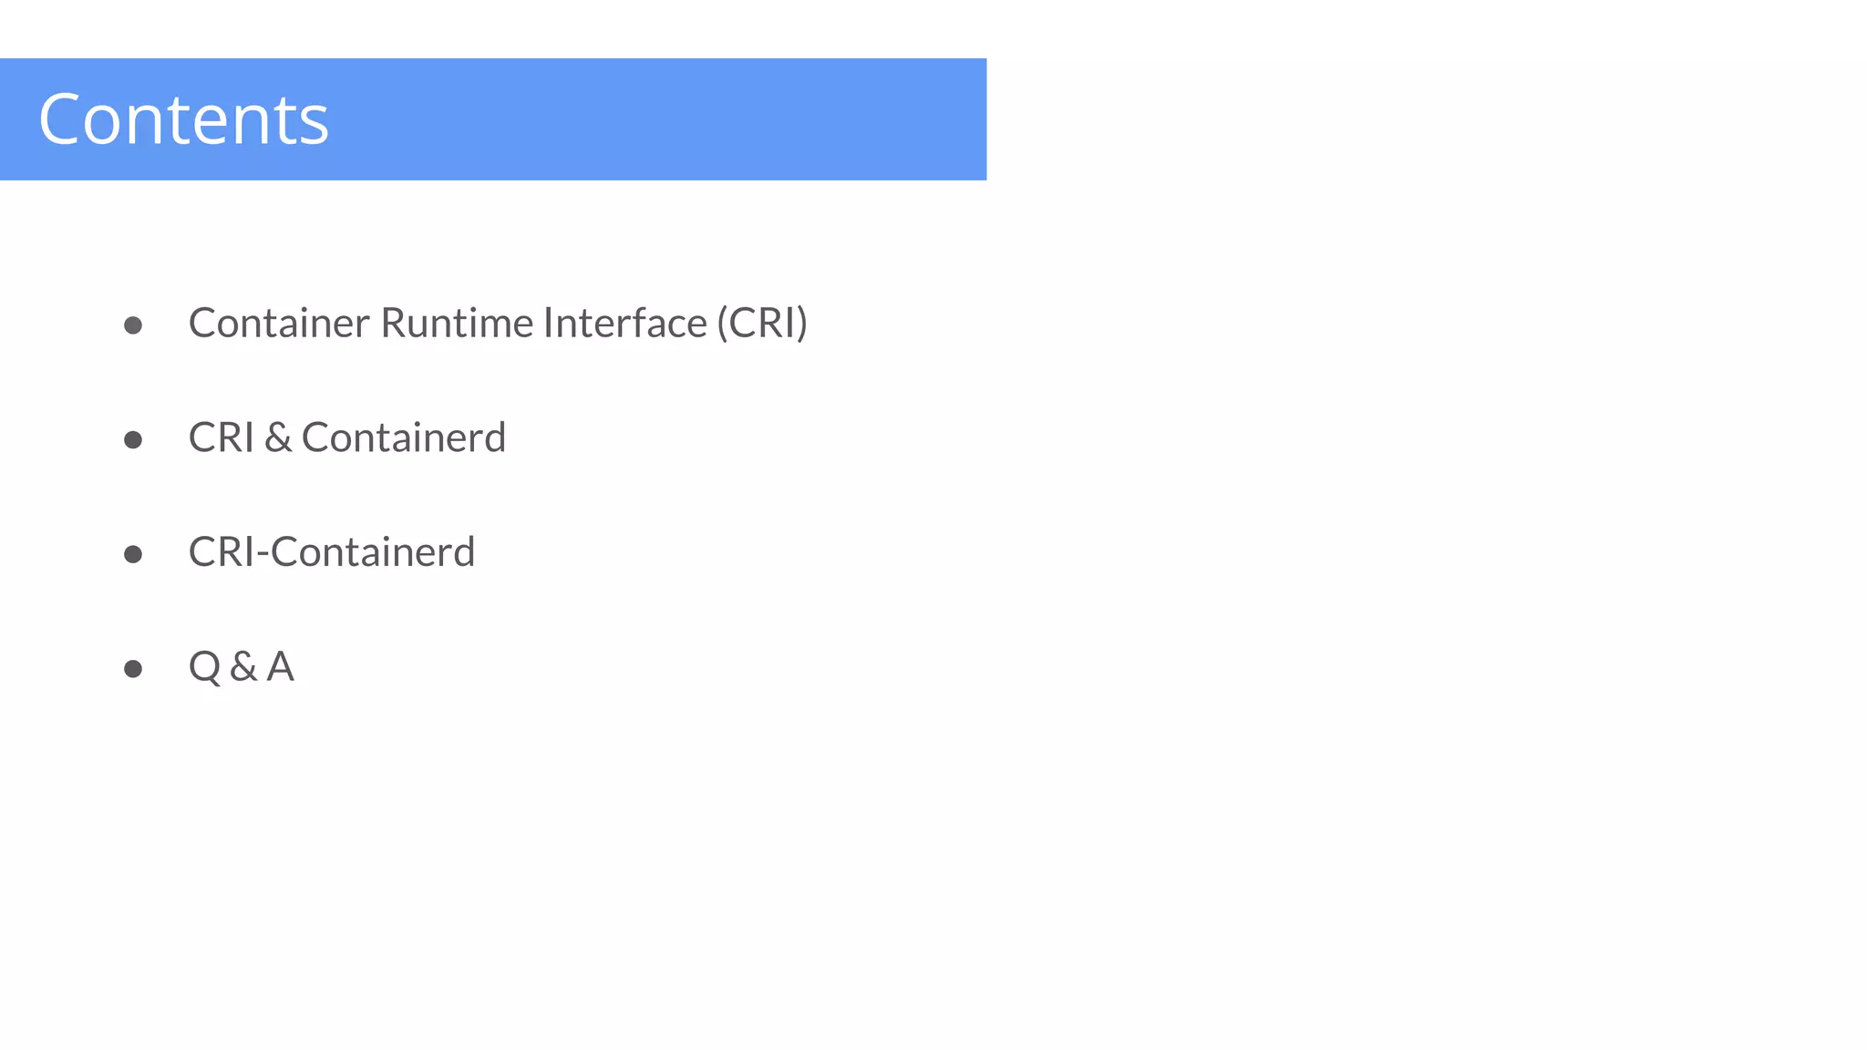The height and width of the screenshot is (1050, 1867).
Task: Click the bullet dot before "CRI-Containerd"
Action: pyautogui.click(x=133, y=554)
